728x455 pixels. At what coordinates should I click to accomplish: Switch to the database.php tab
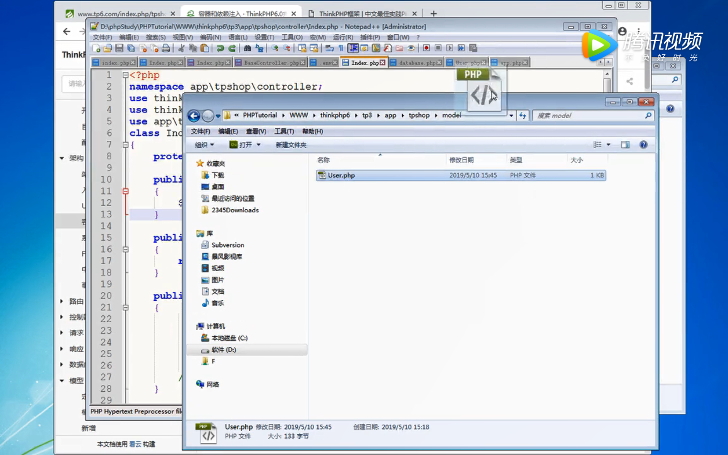(416, 63)
